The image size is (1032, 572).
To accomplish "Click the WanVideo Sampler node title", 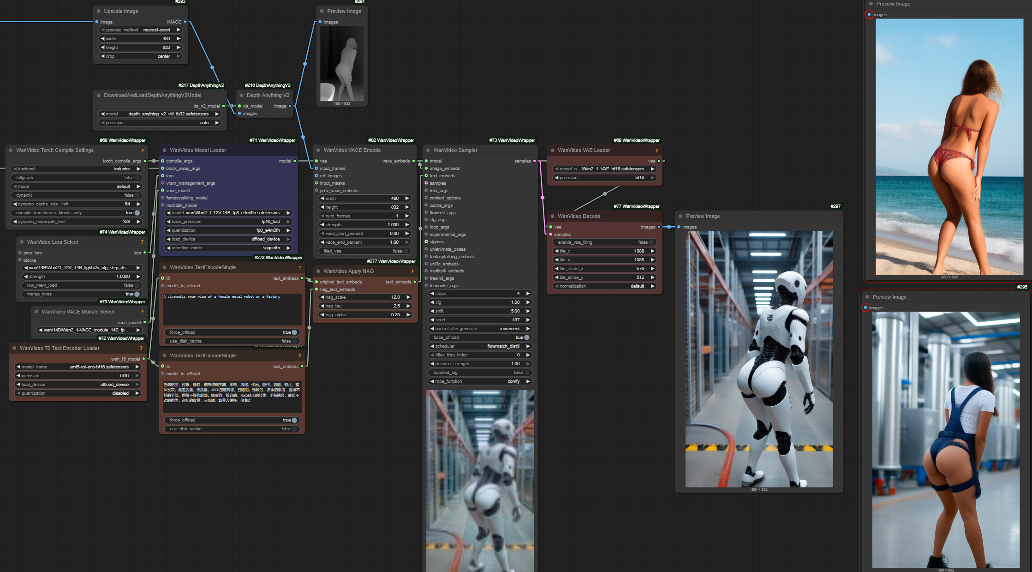I will click(x=455, y=151).
